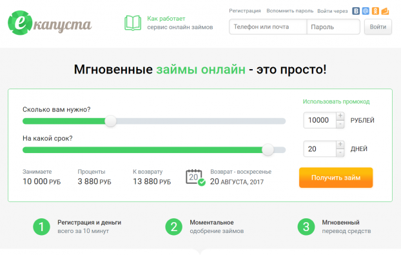Click the 3 880 РУБ interest value

coord(94,181)
